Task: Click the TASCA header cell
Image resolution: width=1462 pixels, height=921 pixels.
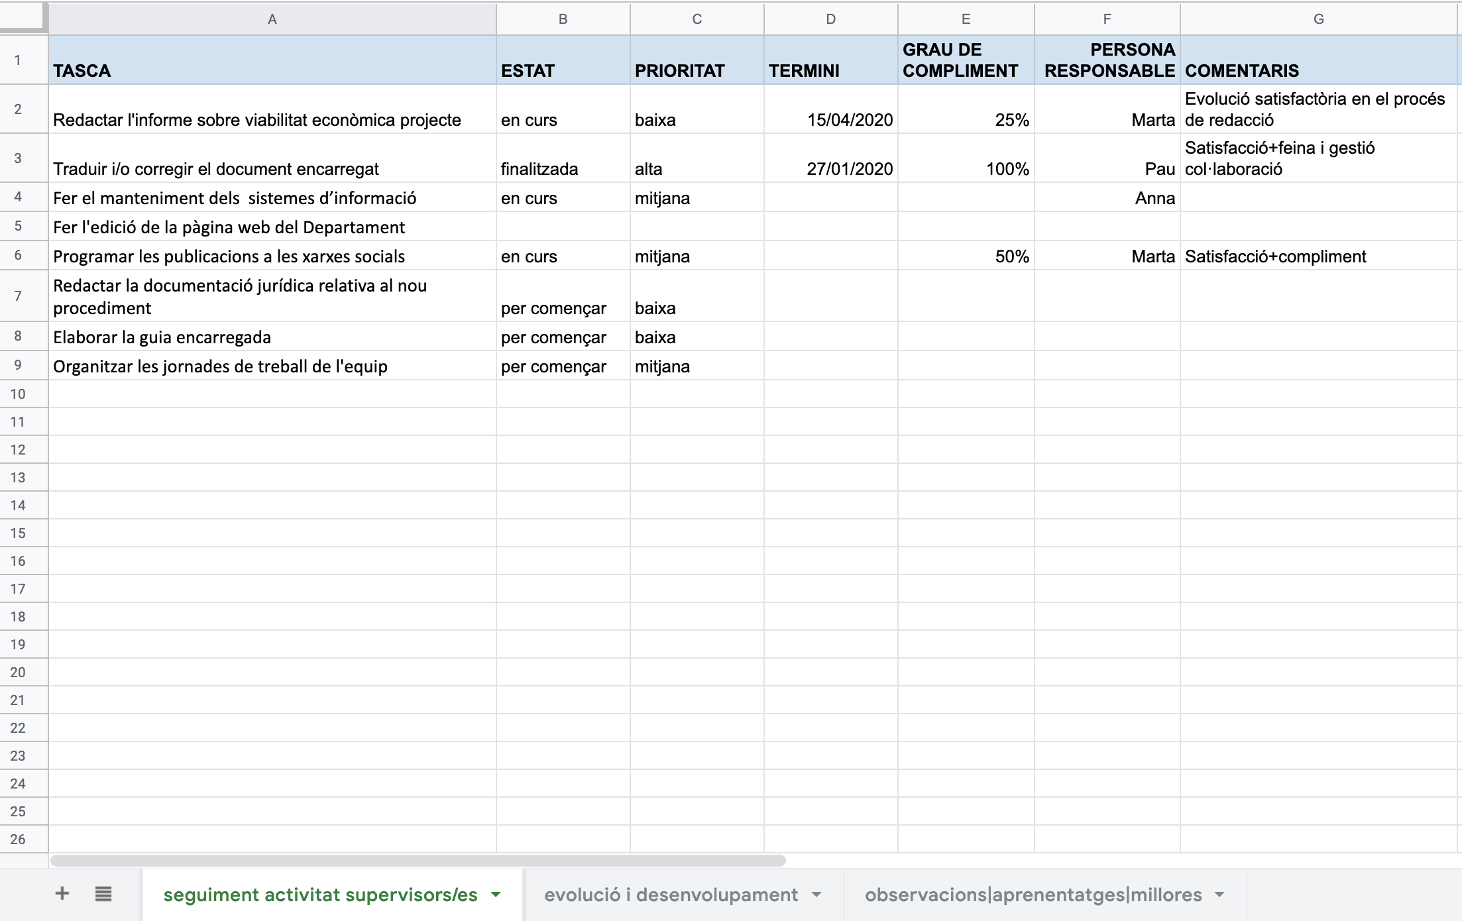Action: [x=272, y=60]
